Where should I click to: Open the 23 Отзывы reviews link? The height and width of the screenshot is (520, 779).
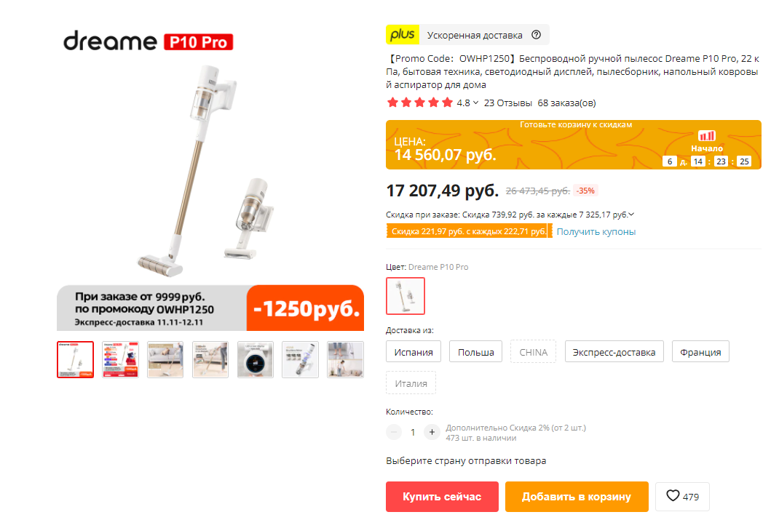coord(507,103)
